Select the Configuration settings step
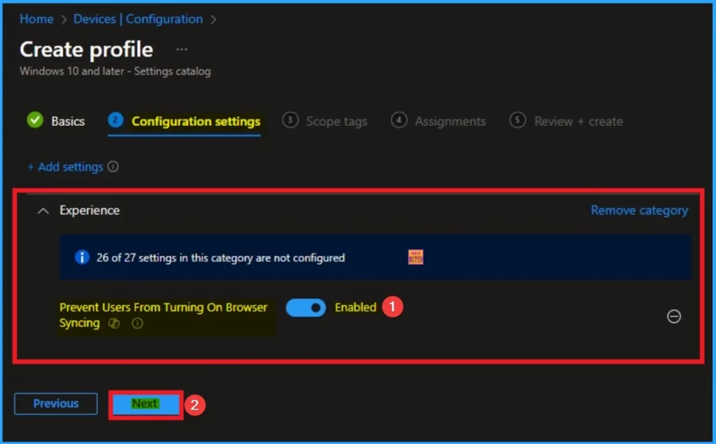The width and height of the screenshot is (716, 444). click(184, 122)
